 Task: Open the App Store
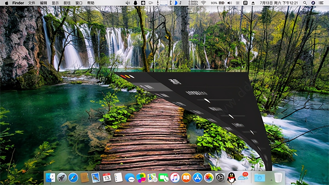tap(197, 177)
